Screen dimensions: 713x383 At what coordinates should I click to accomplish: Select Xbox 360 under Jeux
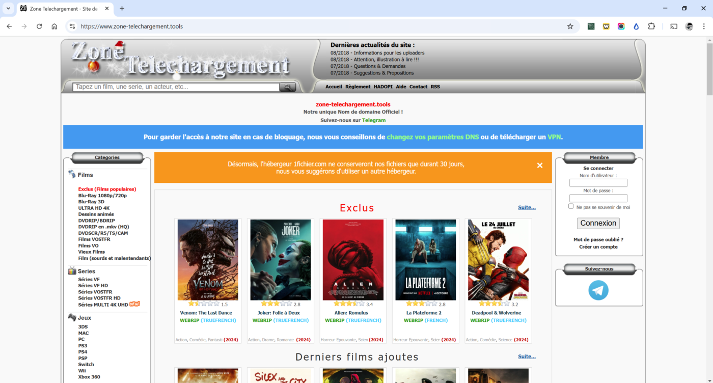89,377
